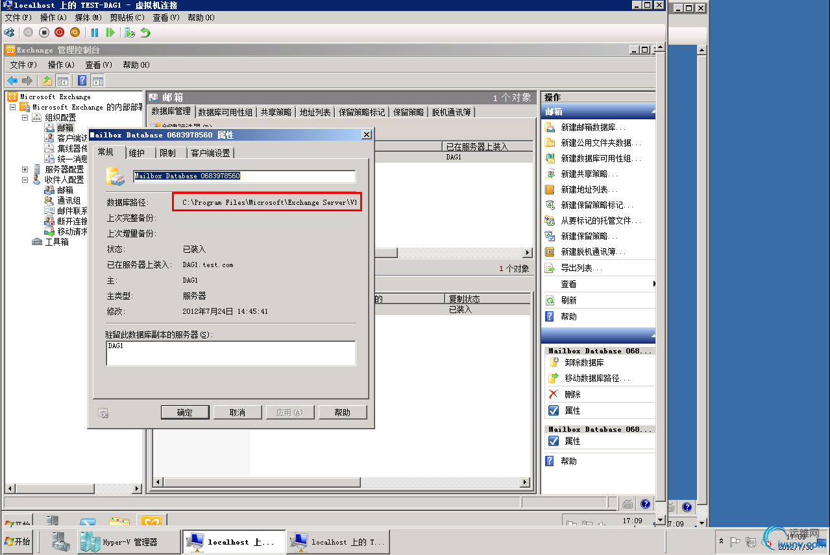The image size is (830, 555).
Task: Open 媒体(M) menu in VM connection window
Action: click(88, 18)
